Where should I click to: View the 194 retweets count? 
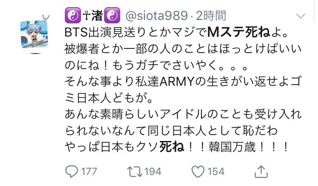pos(153,172)
